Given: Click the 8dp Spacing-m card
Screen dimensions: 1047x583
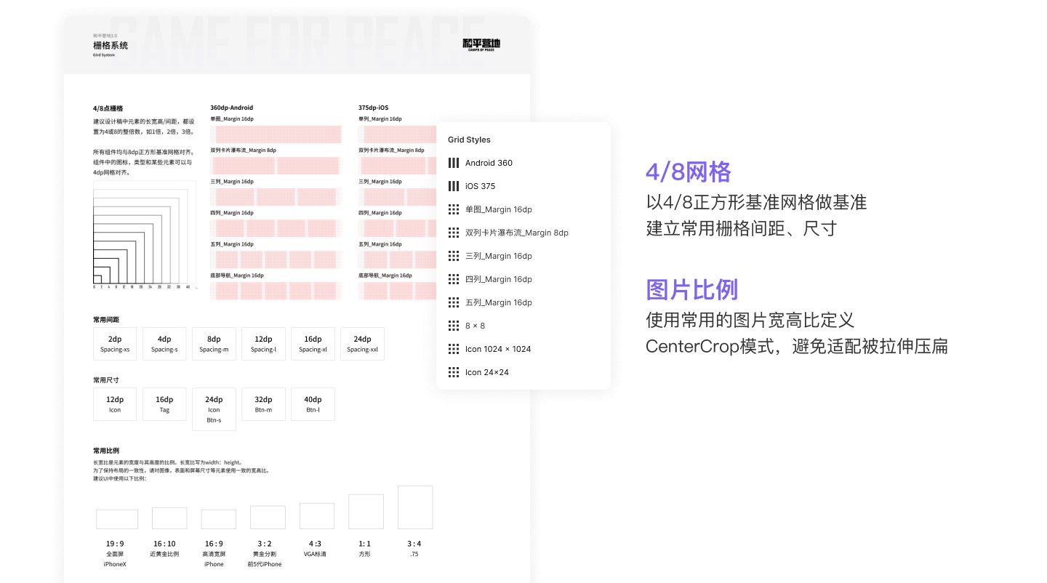Looking at the screenshot, I should pyautogui.click(x=214, y=344).
